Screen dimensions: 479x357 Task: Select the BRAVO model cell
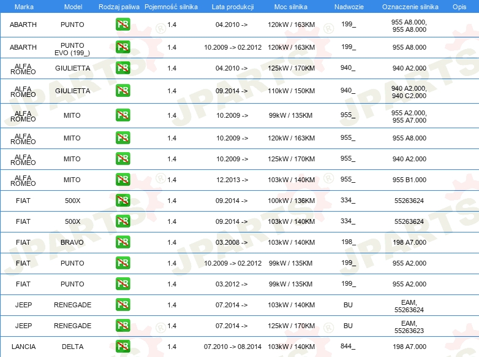click(72, 242)
